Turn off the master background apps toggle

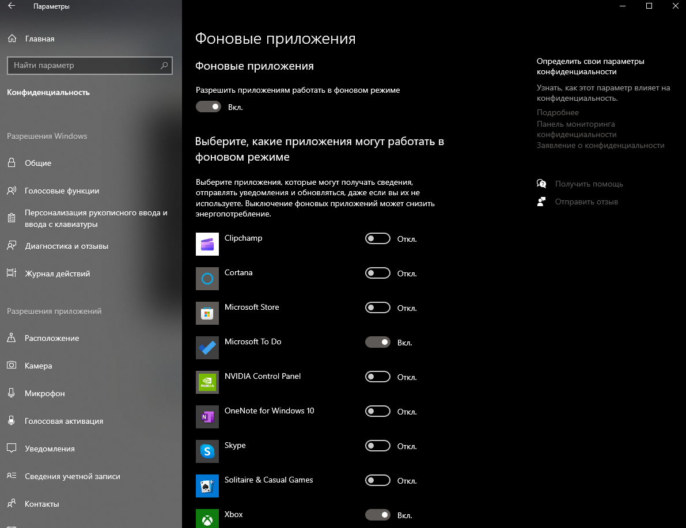pyautogui.click(x=209, y=107)
